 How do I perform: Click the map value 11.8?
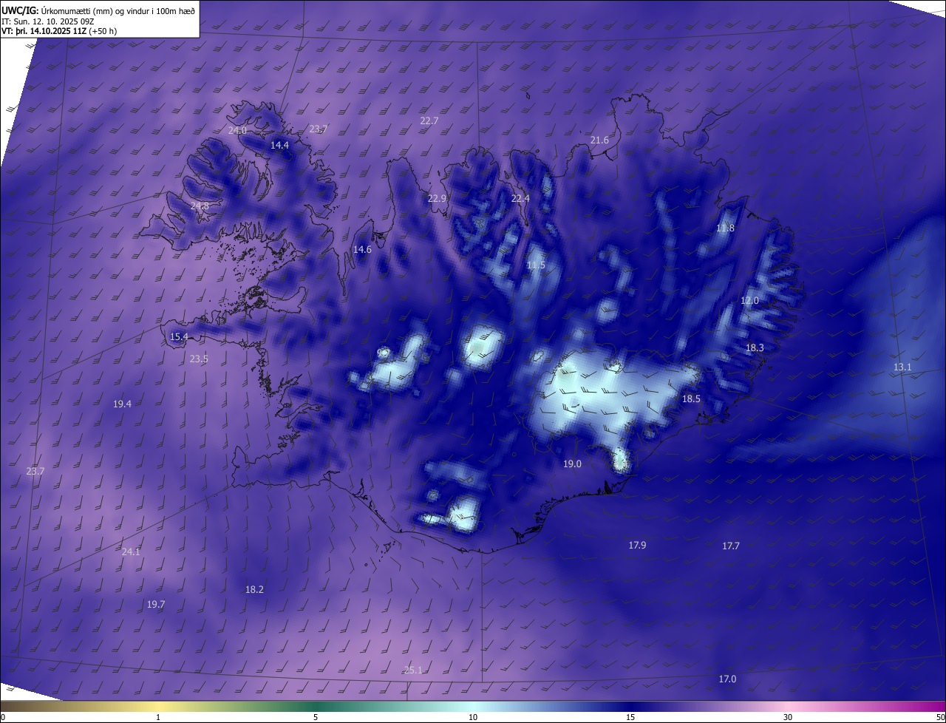click(726, 228)
